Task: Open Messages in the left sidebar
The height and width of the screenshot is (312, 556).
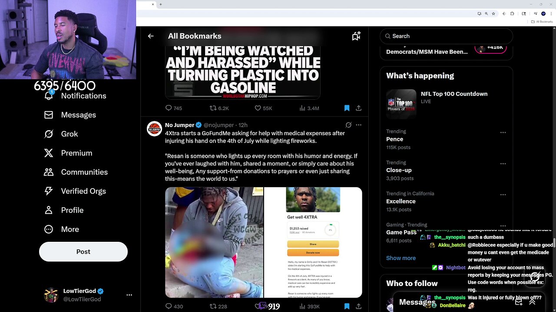Action: coord(69,115)
